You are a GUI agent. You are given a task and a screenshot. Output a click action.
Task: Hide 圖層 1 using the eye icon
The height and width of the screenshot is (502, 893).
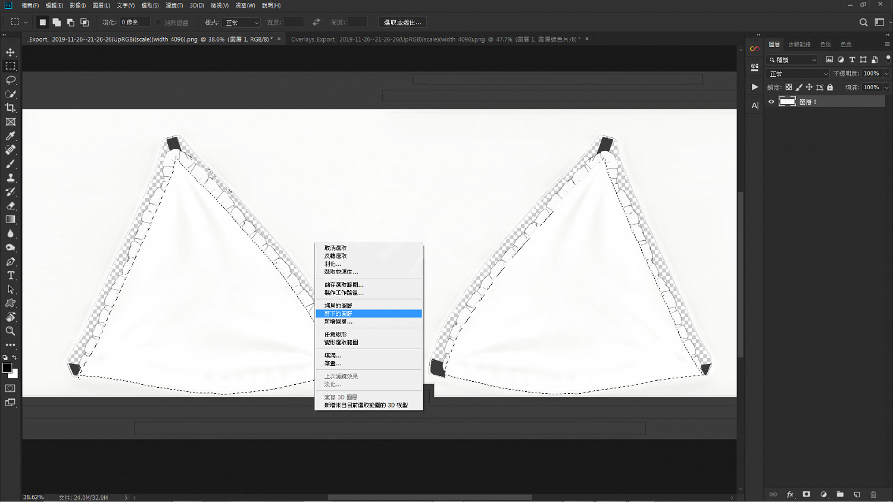[x=772, y=102]
